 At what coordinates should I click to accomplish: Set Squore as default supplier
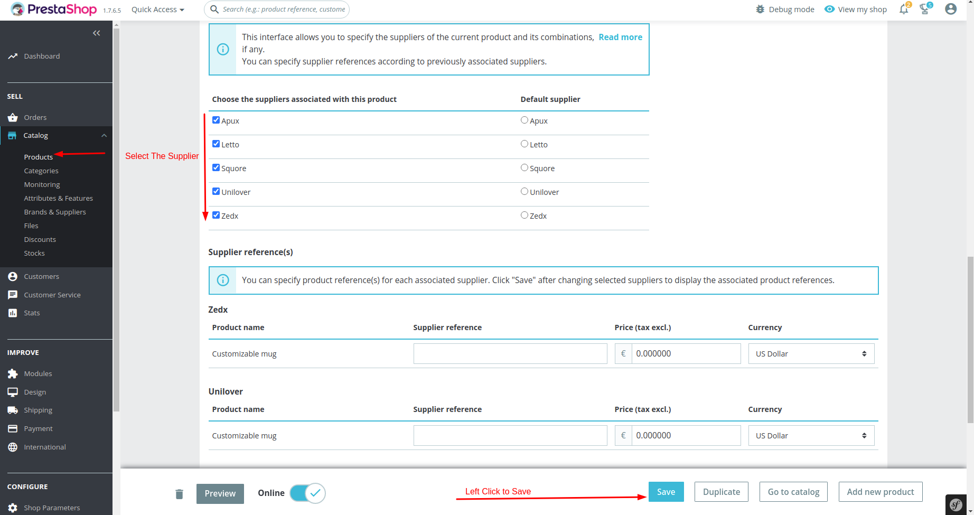(x=525, y=167)
